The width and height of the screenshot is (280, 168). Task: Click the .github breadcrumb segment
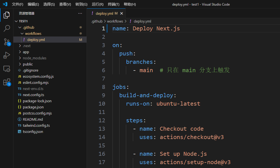point(97,21)
